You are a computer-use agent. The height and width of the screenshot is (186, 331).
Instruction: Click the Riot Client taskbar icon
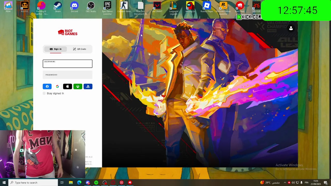point(130,183)
